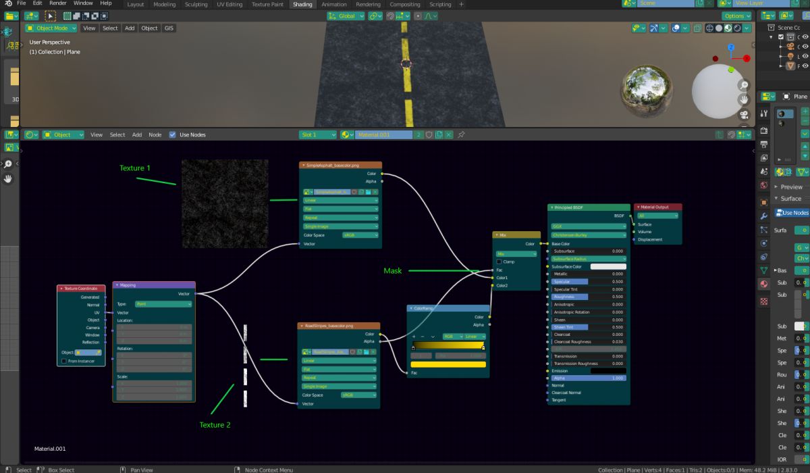Switch to the UV Editing workspace tab
This screenshot has width=810, height=473.
tap(230, 4)
